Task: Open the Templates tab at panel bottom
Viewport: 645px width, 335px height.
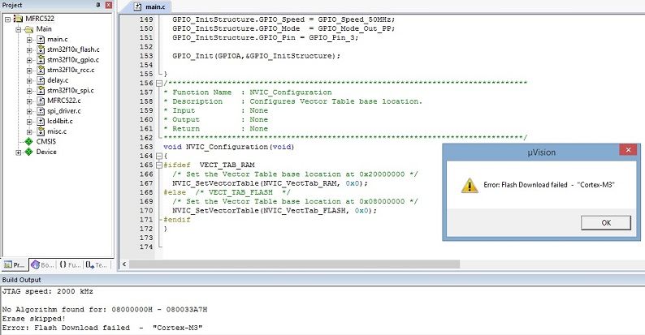Action: 96,264
